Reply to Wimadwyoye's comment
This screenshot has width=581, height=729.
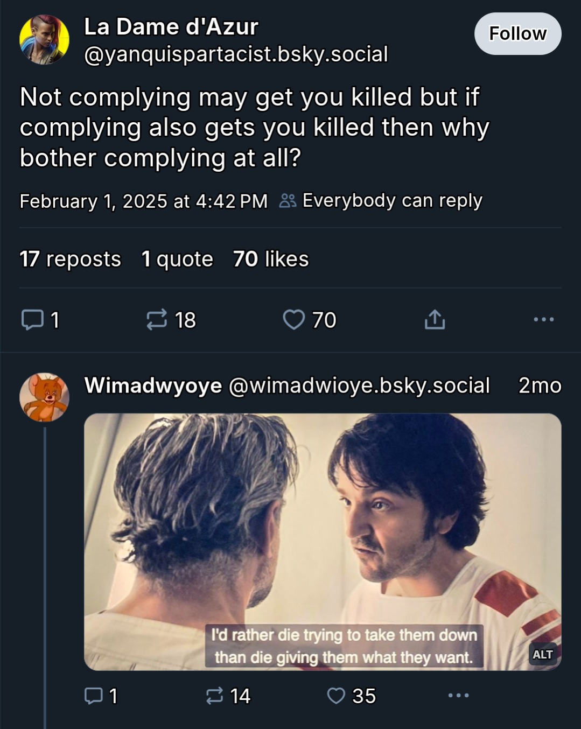95,696
